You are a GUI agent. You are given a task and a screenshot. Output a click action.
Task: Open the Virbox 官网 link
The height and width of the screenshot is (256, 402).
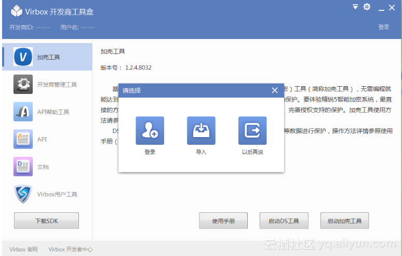coord(23,249)
